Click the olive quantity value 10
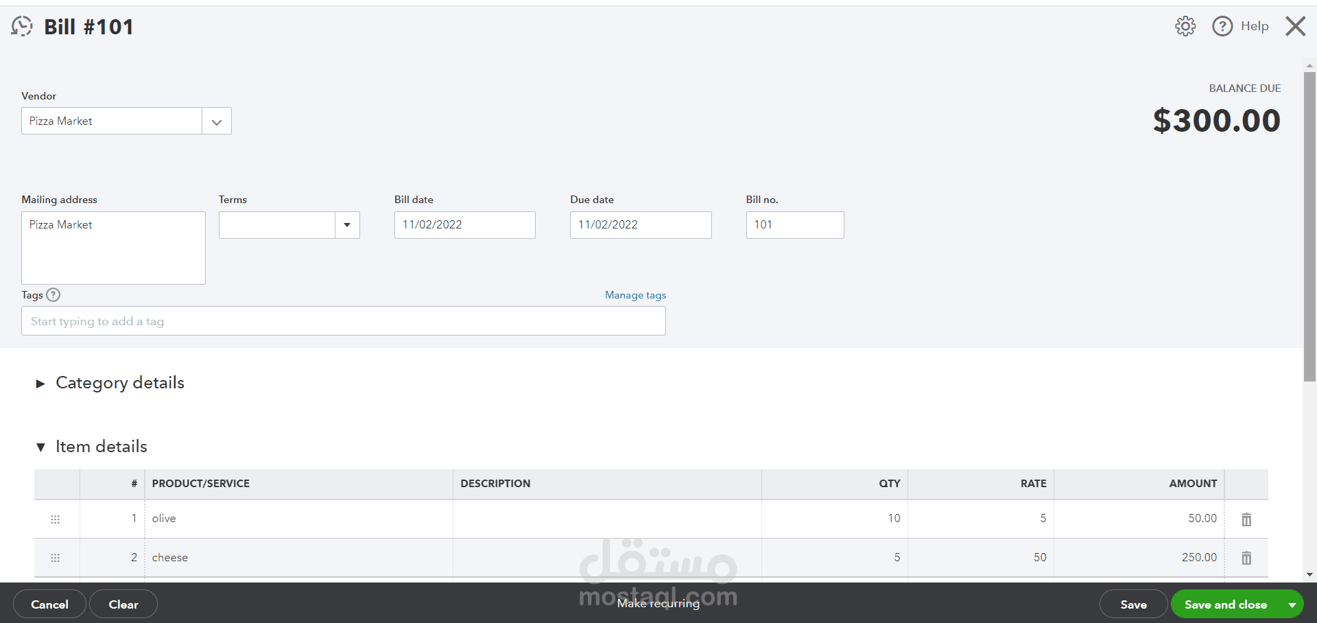The image size is (1317, 623). tap(894, 519)
